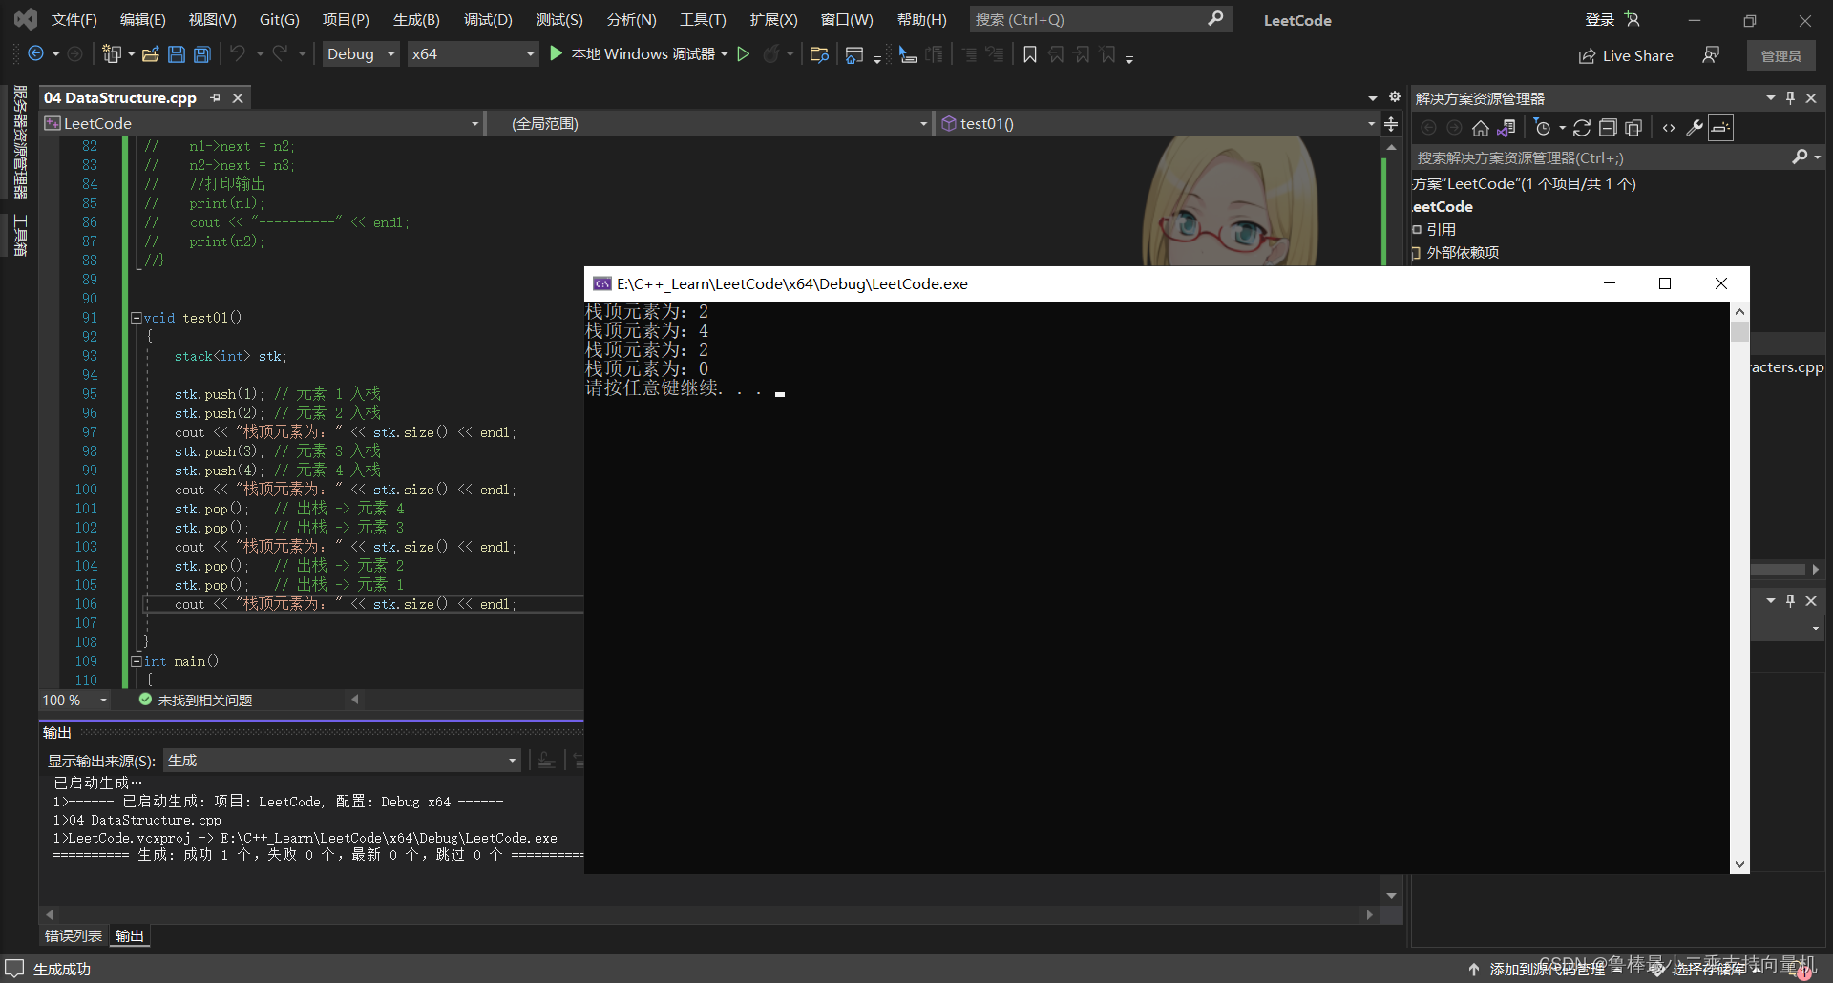Open Solution Explorer window options dropdown arrow

(1770, 98)
